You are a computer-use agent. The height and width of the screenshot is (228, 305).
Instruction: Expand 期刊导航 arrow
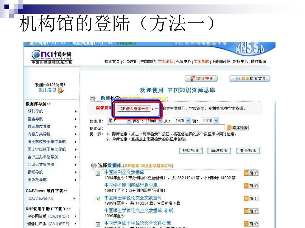[76, 112]
